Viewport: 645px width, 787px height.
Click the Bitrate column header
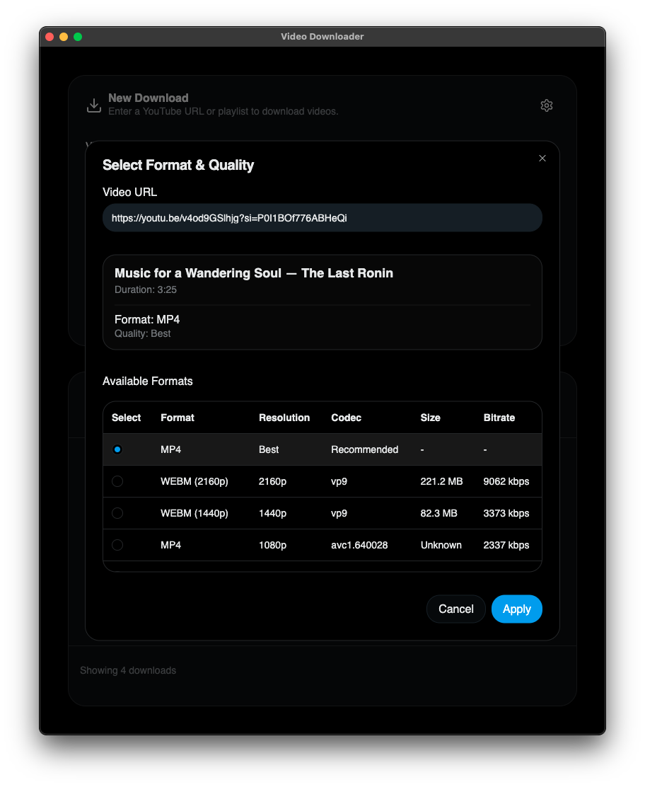(x=499, y=418)
